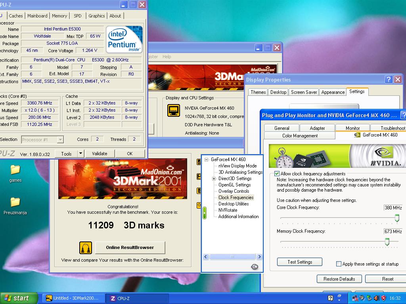Click the Windows start button
This screenshot has width=406, height=304.
(19, 298)
